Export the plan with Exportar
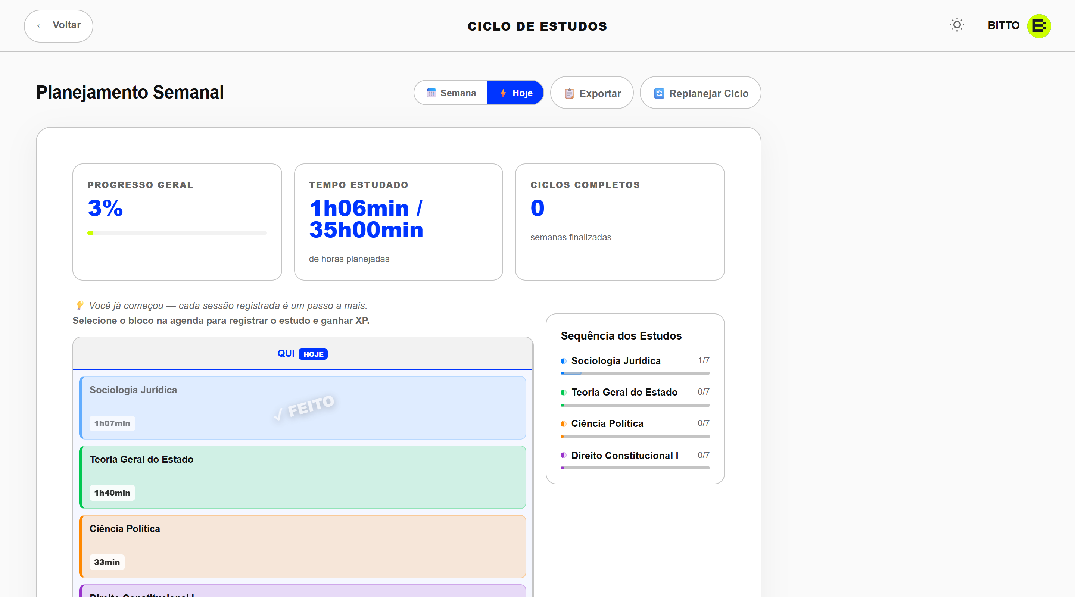The width and height of the screenshot is (1075, 597). point(592,93)
